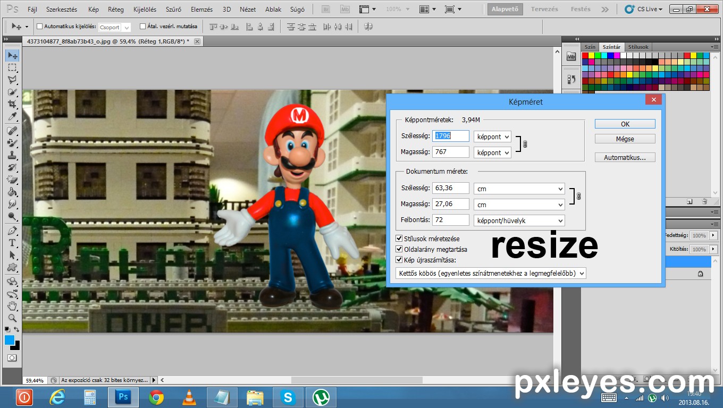Uncheck Kép újraszámítása
This screenshot has width=723, height=408.
click(399, 260)
